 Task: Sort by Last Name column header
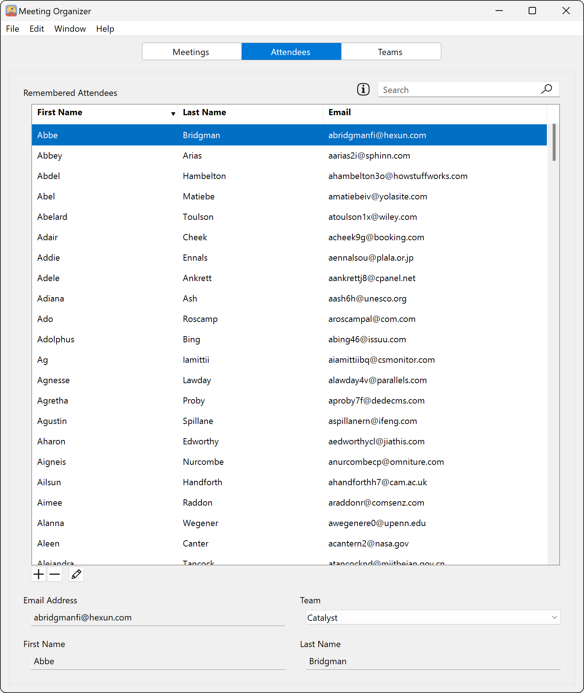click(250, 113)
